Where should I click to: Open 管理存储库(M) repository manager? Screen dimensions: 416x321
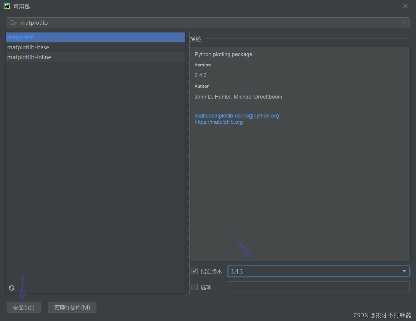pyautogui.click(x=72, y=307)
